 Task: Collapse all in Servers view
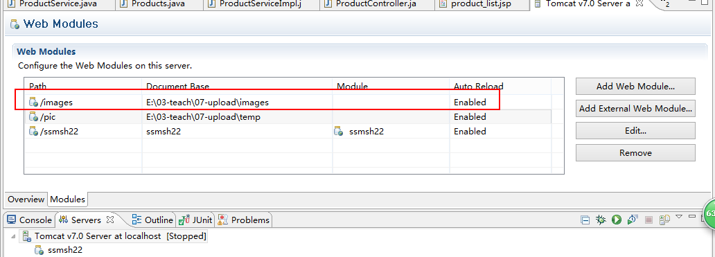tap(585, 220)
